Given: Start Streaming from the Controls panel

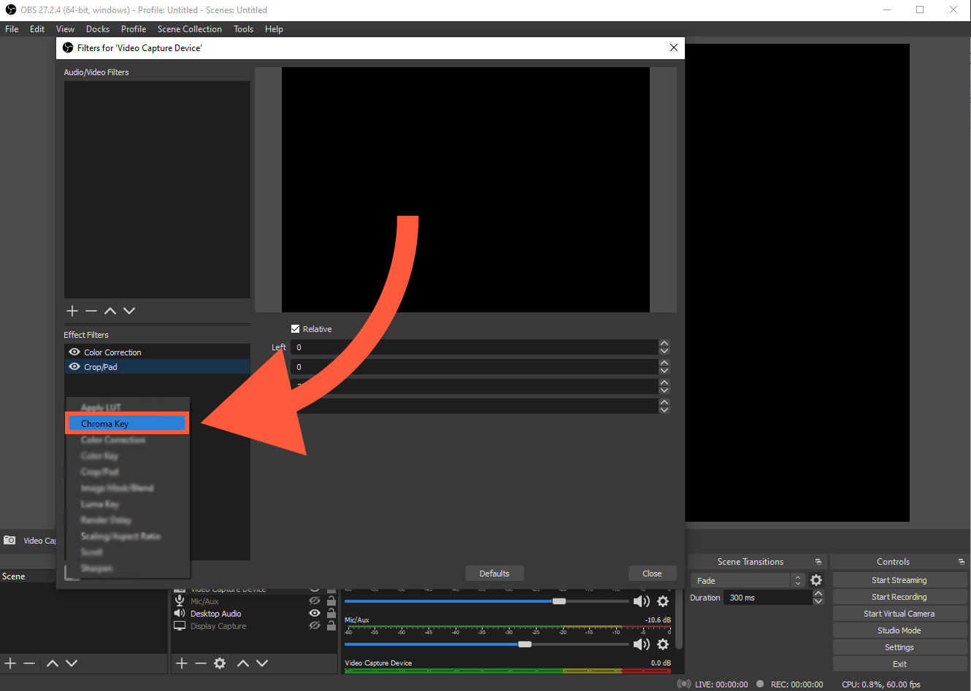Looking at the screenshot, I should 899,579.
